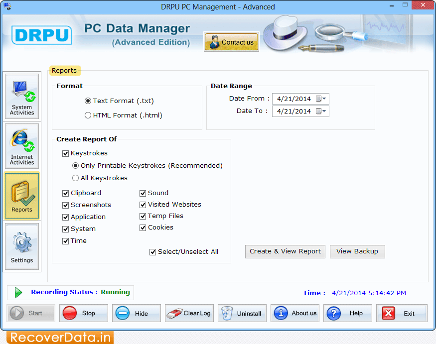436x344 pixels.
Task: Minimize the DRPU PC Management window
Action: [x=392, y=5]
